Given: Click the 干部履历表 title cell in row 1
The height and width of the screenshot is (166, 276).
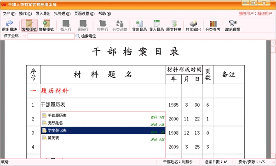Looking at the screenshot, I should point(103,105).
